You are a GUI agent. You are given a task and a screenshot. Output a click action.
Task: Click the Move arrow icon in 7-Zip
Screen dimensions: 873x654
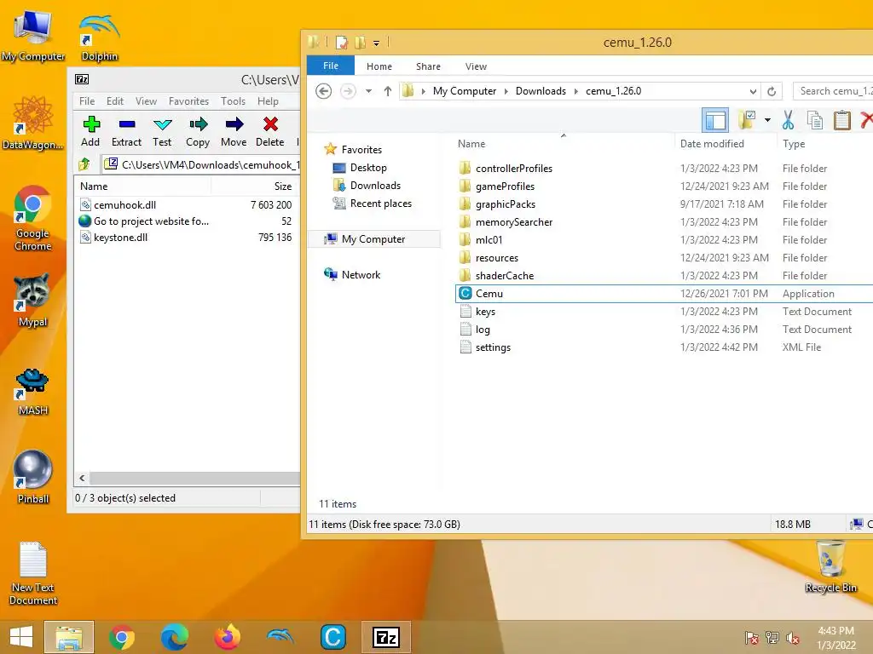tap(234, 124)
